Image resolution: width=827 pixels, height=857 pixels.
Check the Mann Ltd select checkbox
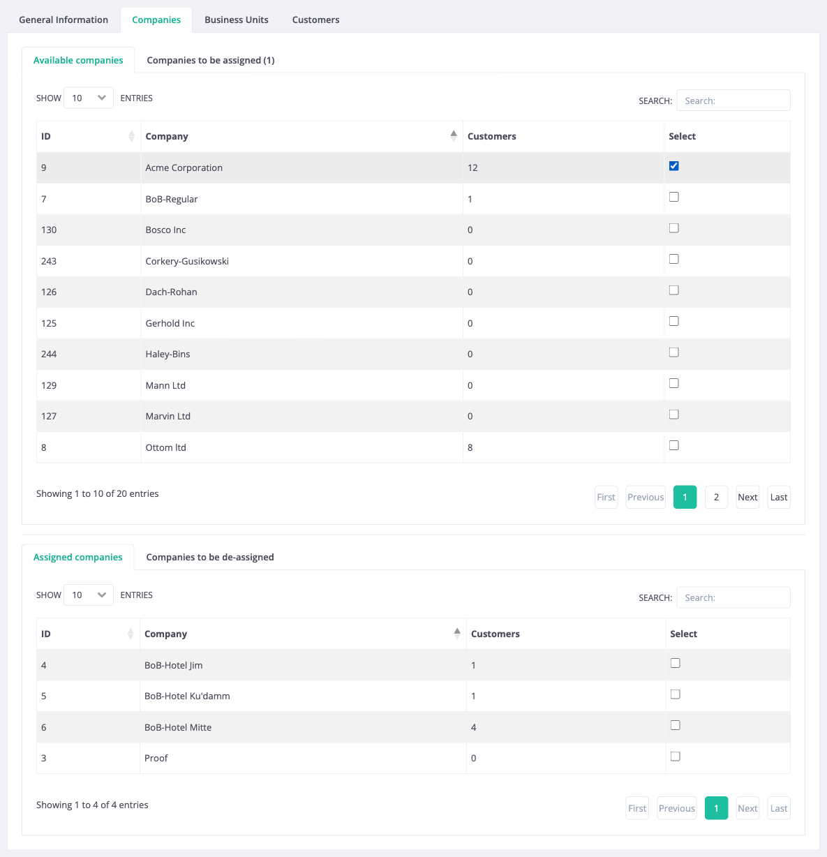pyautogui.click(x=673, y=383)
